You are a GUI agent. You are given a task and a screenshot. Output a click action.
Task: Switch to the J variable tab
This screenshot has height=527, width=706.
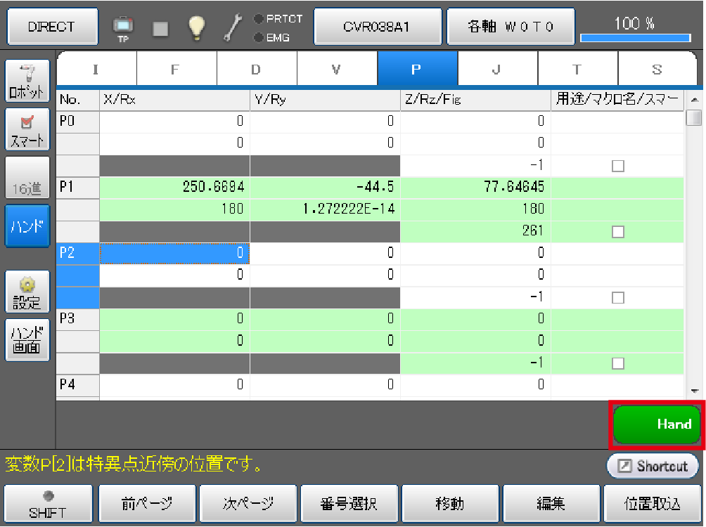[x=497, y=69]
